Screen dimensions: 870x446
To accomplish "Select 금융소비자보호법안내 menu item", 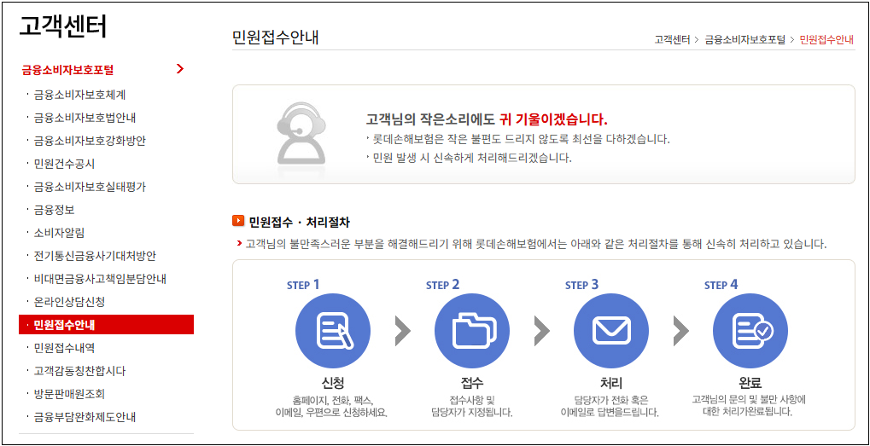I will (x=85, y=118).
